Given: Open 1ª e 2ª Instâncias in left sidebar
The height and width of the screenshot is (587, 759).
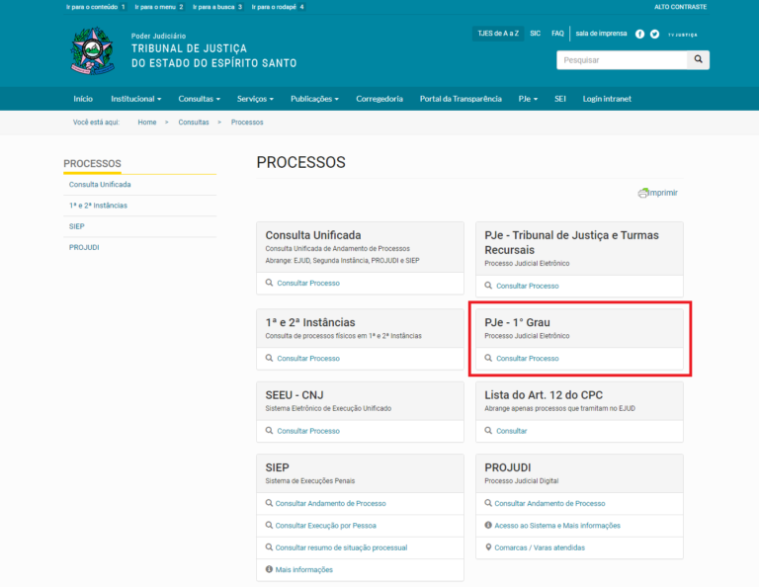Looking at the screenshot, I should [x=98, y=206].
